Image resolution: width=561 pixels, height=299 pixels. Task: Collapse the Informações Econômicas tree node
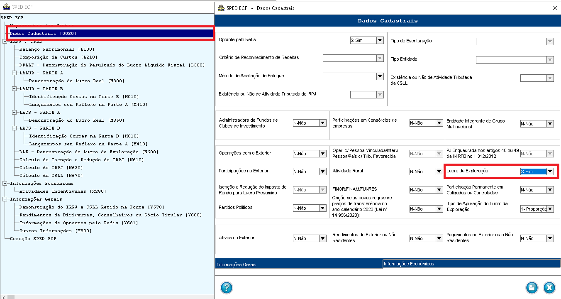pyautogui.click(x=5, y=183)
